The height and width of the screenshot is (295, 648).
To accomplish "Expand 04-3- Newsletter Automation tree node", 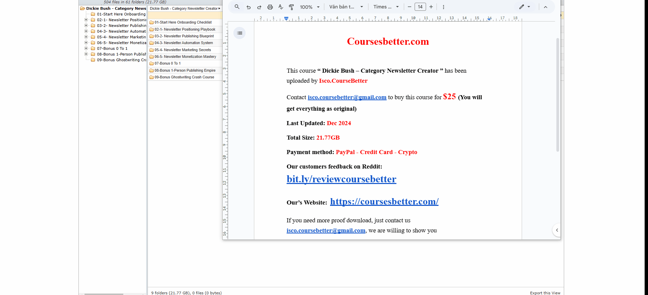I will click(x=86, y=31).
